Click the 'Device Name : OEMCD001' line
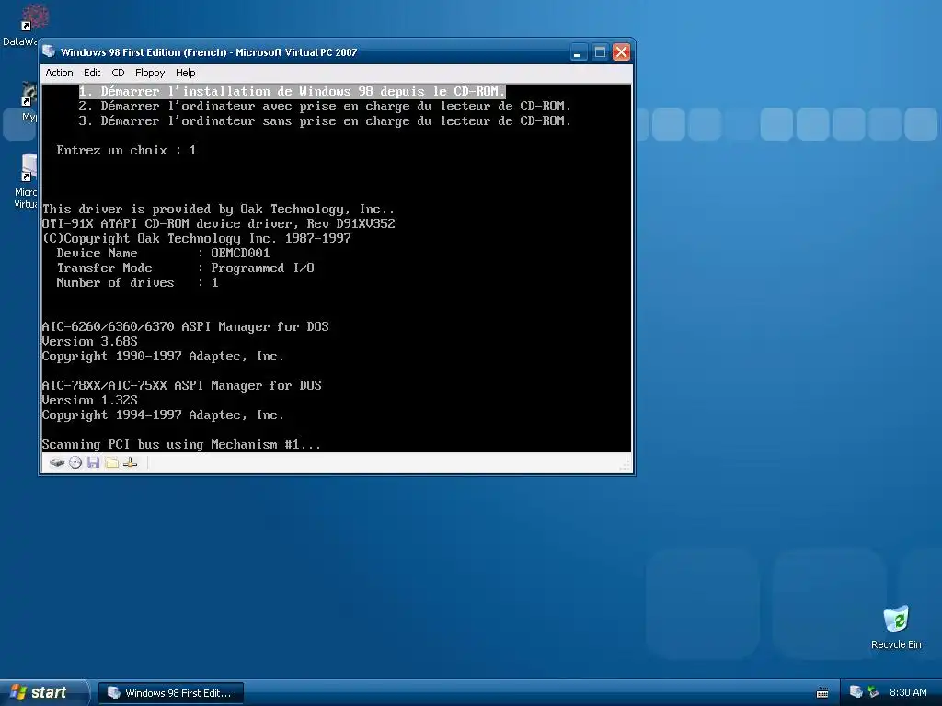Screen dimensions: 942x706 point(163,254)
